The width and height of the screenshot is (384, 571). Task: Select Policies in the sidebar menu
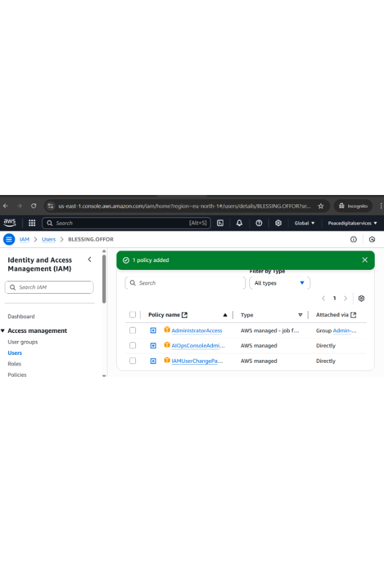pyautogui.click(x=17, y=375)
